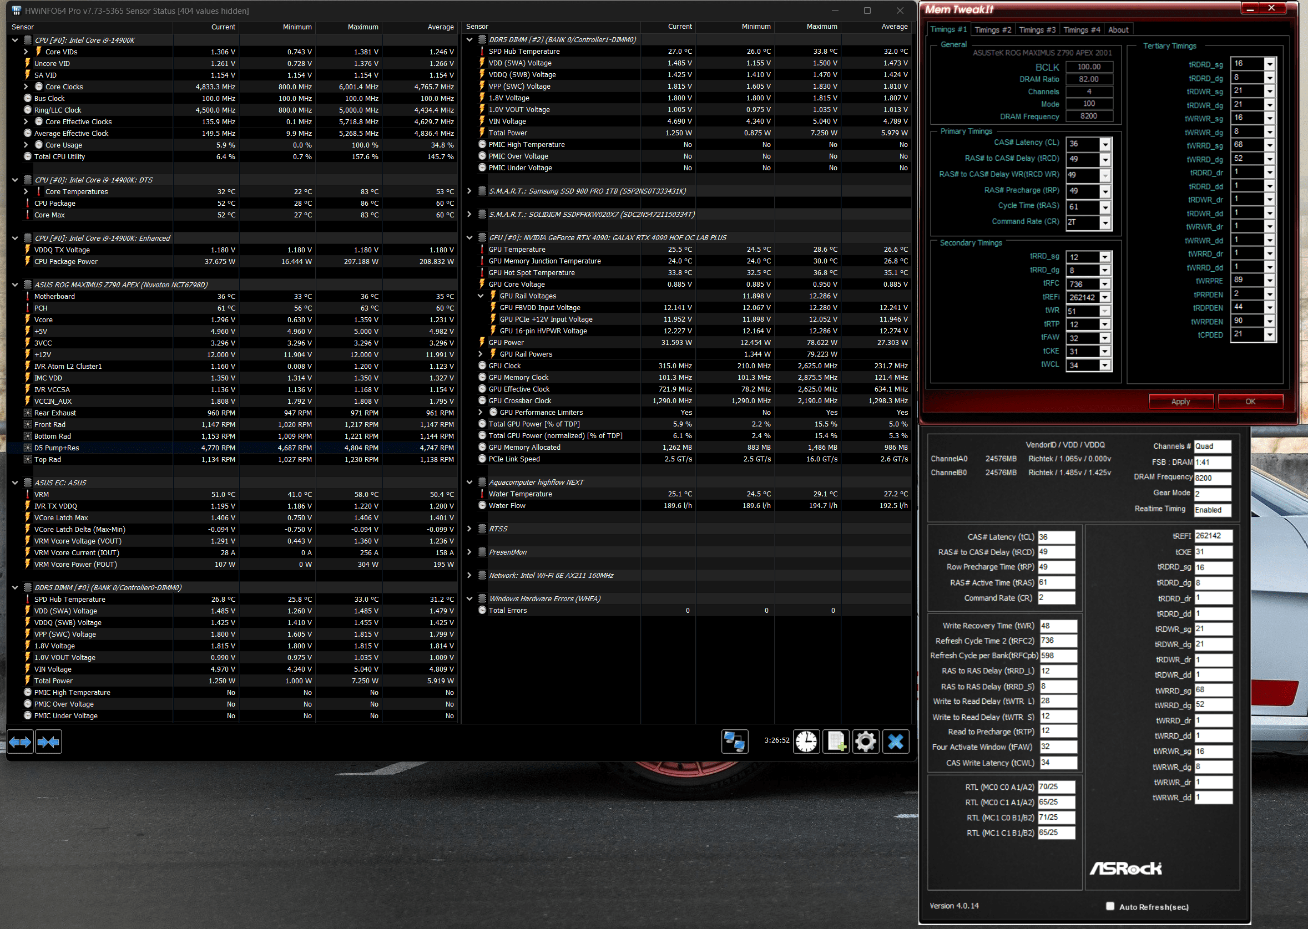Screen dimensions: 1308x929
Task: Start logging with the sheet-plus icon
Action: point(836,742)
